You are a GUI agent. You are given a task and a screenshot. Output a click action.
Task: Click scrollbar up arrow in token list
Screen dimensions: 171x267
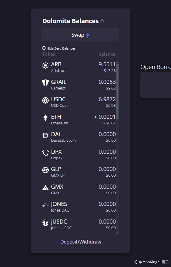117,62
